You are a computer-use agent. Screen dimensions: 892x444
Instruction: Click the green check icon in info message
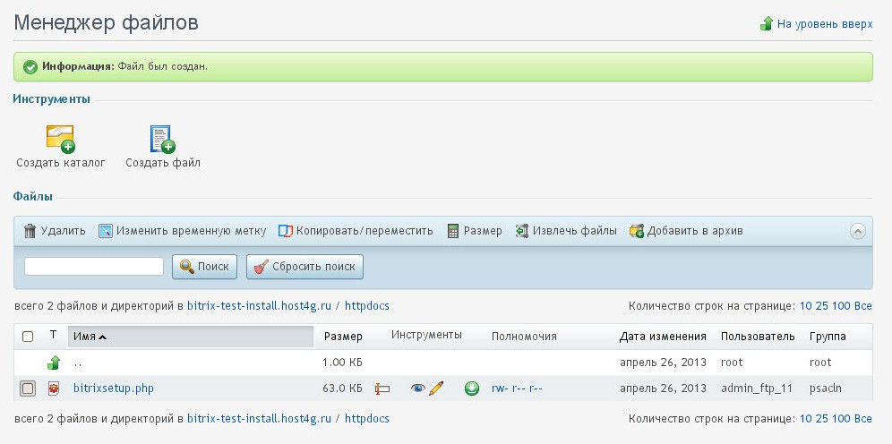pyautogui.click(x=30, y=66)
